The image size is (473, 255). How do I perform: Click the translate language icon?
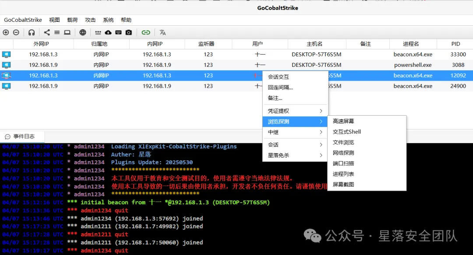click(x=163, y=32)
